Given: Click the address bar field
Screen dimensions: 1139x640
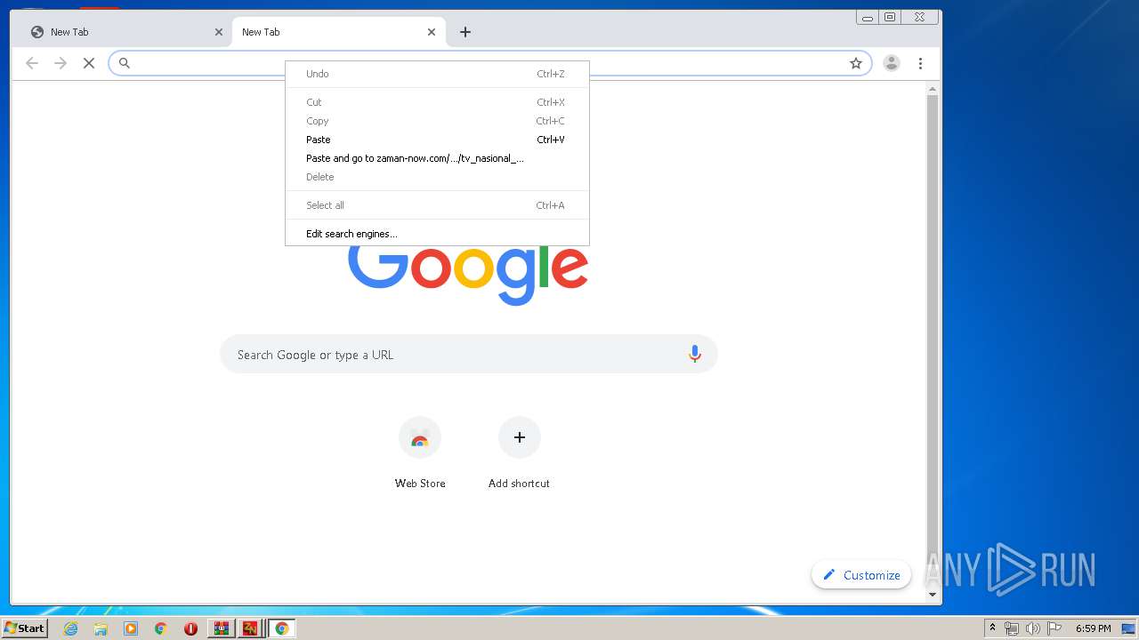Looking at the screenshot, I should point(489,63).
